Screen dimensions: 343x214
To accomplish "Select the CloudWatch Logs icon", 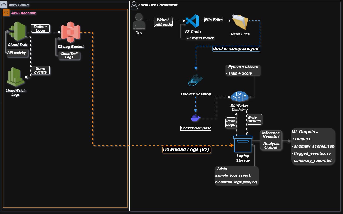I will [x=16, y=77].
